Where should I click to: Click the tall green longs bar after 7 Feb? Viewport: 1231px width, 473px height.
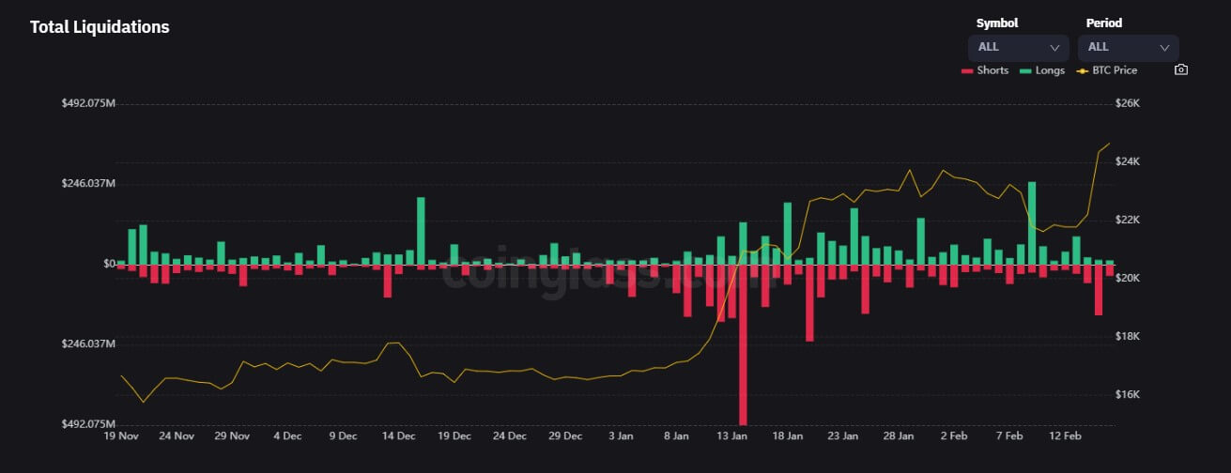coord(1032,222)
